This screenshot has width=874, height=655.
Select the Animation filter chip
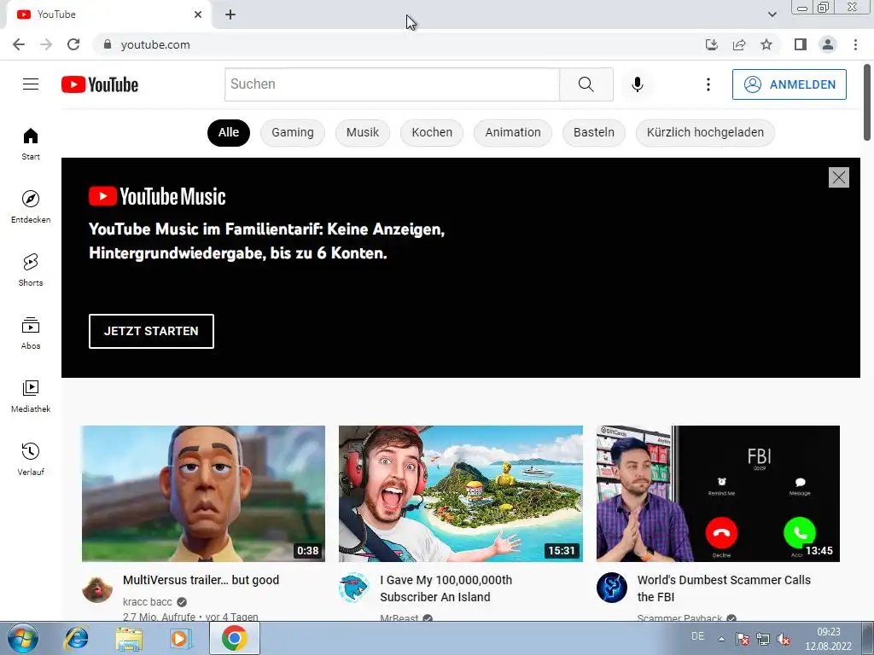point(513,132)
